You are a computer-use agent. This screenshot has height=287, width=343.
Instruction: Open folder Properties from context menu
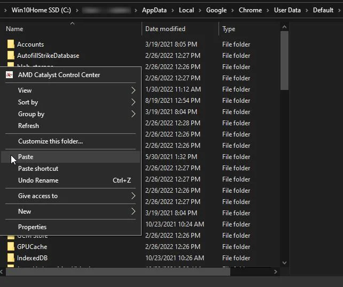pos(71,227)
